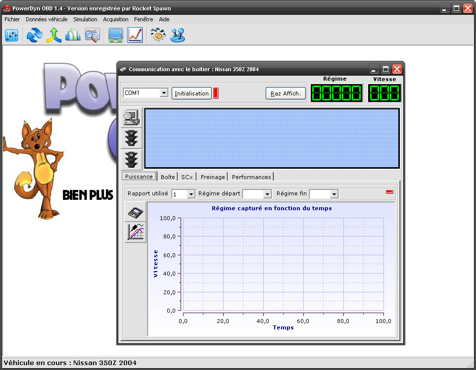Click the computer search icon above traffic lights
This screenshot has width=476, height=370.
tap(131, 118)
